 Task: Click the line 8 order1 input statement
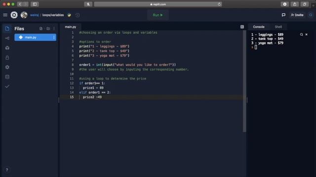(x=127, y=65)
